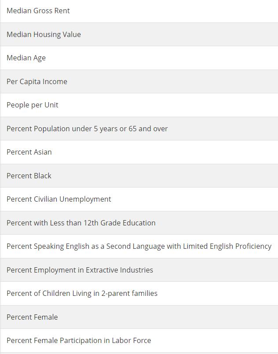Viewport: 278px width, 354px height.
Task: Select the Median Gross Rent row
Action: [x=139, y=11]
